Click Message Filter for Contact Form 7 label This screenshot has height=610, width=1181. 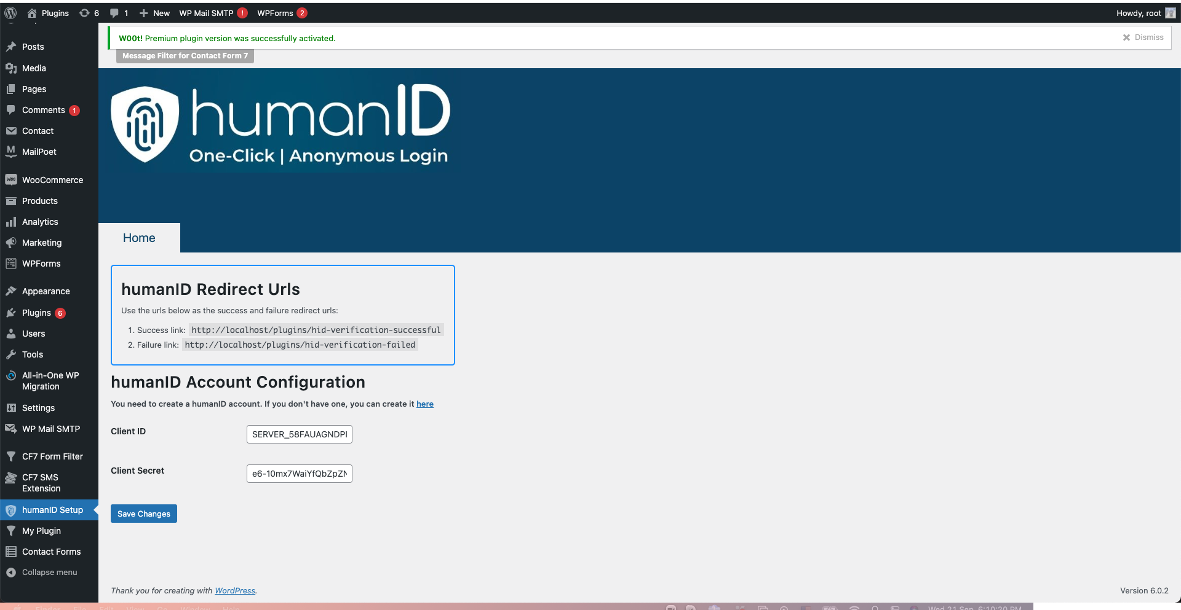(185, 56)
